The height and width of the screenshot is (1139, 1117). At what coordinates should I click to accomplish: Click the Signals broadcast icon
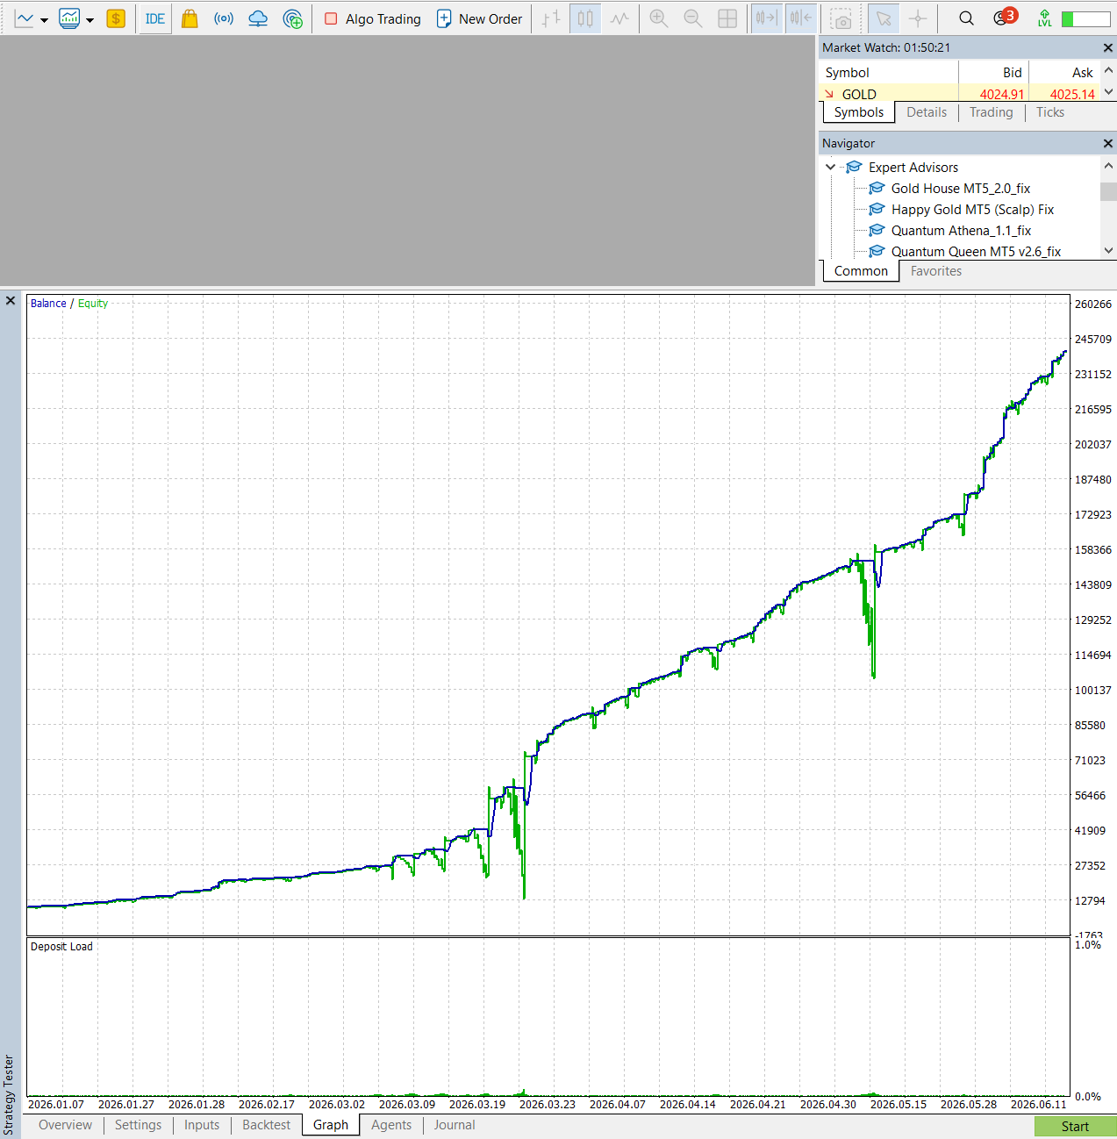tap(224, 18)
